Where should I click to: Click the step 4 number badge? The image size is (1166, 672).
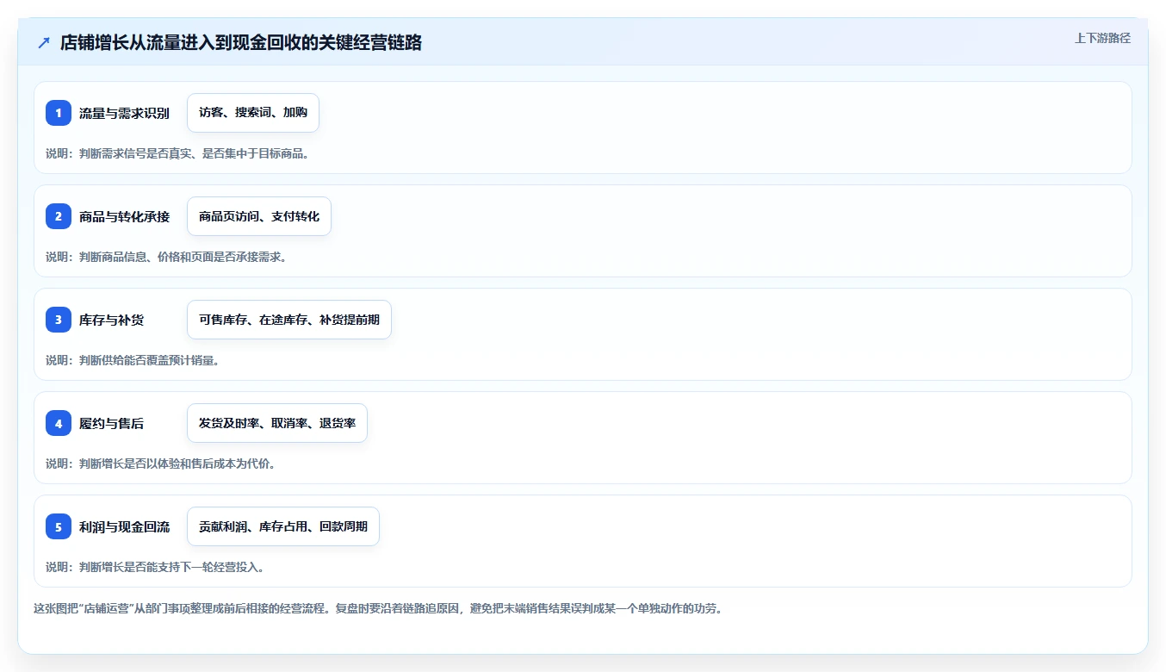59,423
